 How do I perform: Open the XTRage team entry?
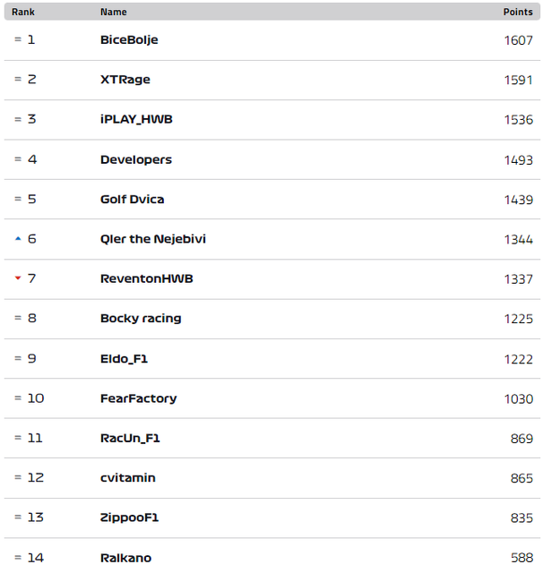point(125,80)
